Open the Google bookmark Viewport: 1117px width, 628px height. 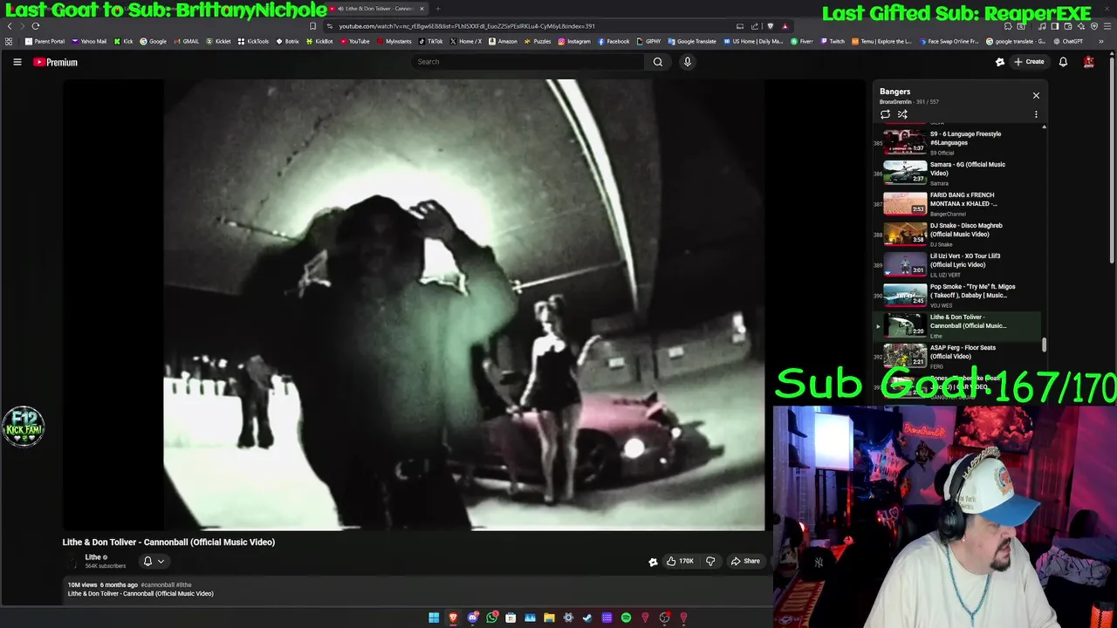(x=154, y=41)
